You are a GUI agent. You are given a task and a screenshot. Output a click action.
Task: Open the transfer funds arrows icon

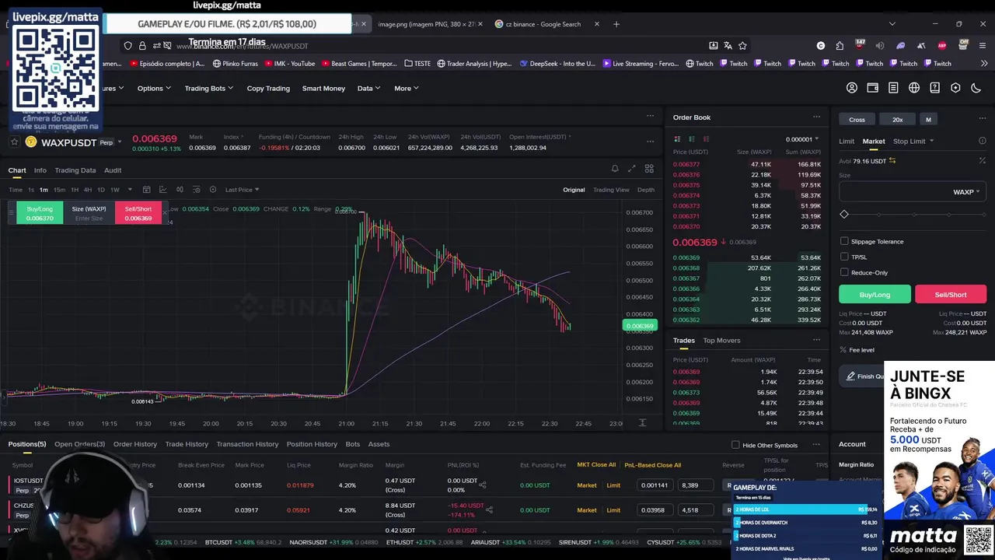[x=892, y=161]
